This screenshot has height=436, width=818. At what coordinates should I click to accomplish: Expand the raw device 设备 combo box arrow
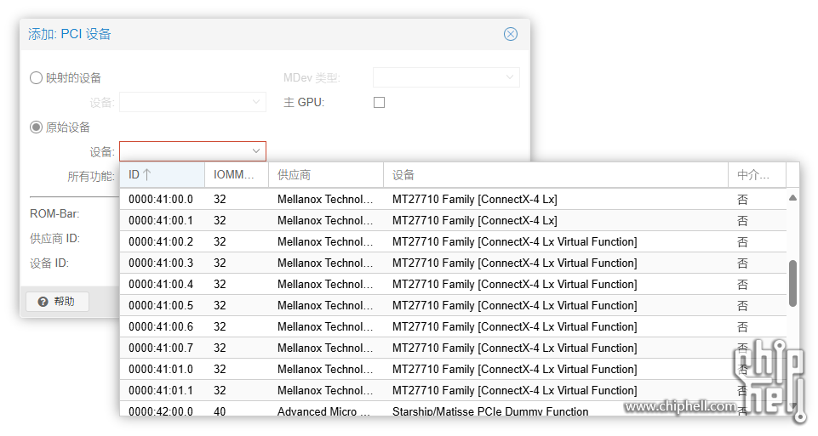(x=255, y=151)
